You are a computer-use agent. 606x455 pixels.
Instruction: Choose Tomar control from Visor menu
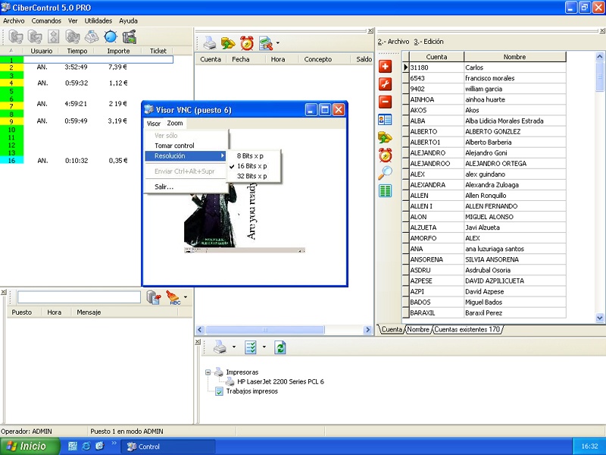point(174,146)
